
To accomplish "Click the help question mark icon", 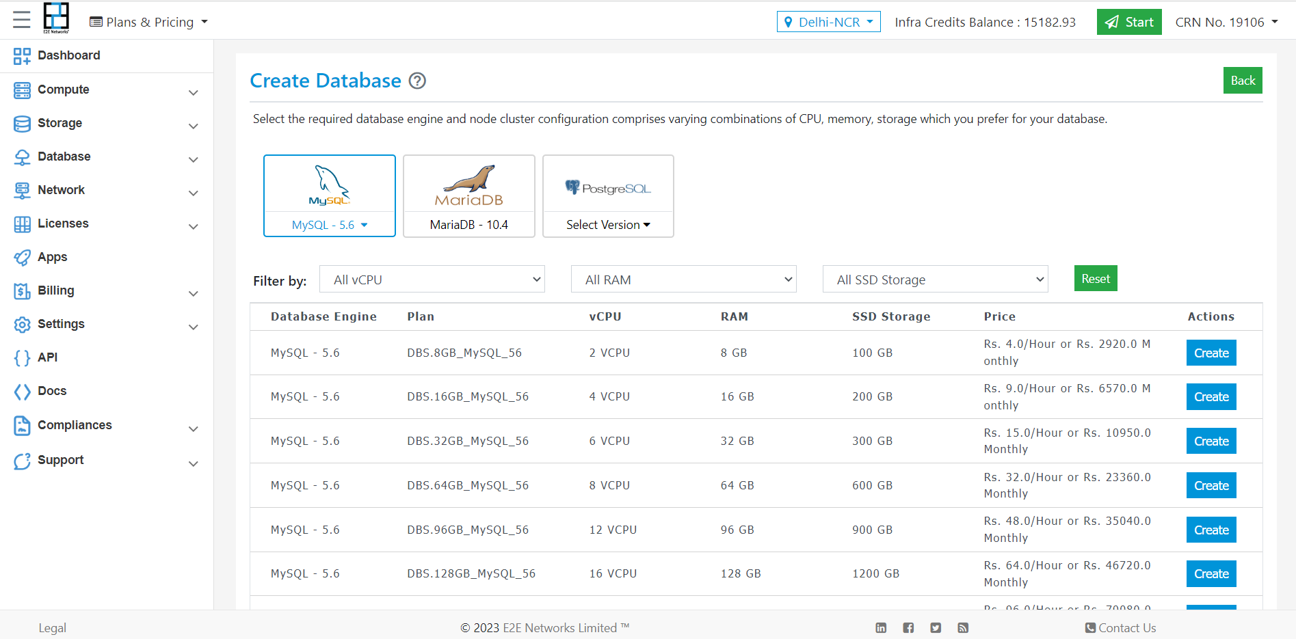I will click(417, 81).
